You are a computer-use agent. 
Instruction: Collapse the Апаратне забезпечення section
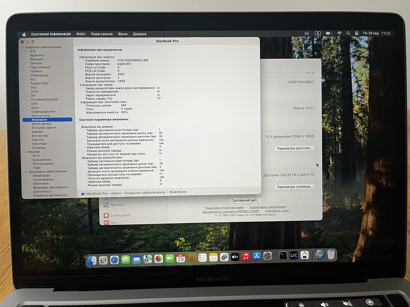[23, 47]
